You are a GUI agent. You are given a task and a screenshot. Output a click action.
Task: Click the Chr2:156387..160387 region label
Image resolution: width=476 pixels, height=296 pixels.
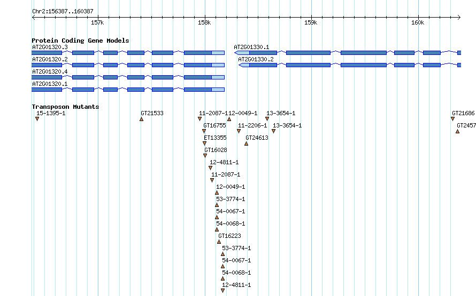(63, 11)
